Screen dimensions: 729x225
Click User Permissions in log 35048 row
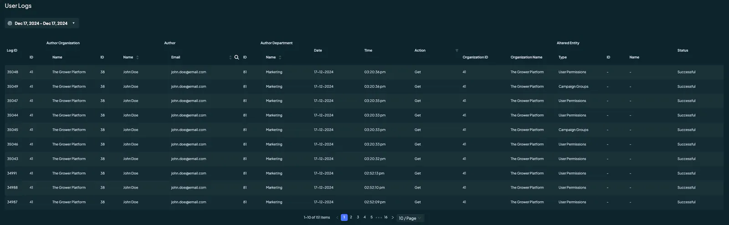coord(572,72)
